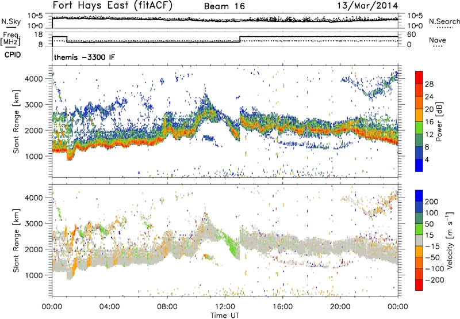Screen dimensions: 460x319
Task: Click the "Power [dB]" color bar label
Action: coord(439,121)
